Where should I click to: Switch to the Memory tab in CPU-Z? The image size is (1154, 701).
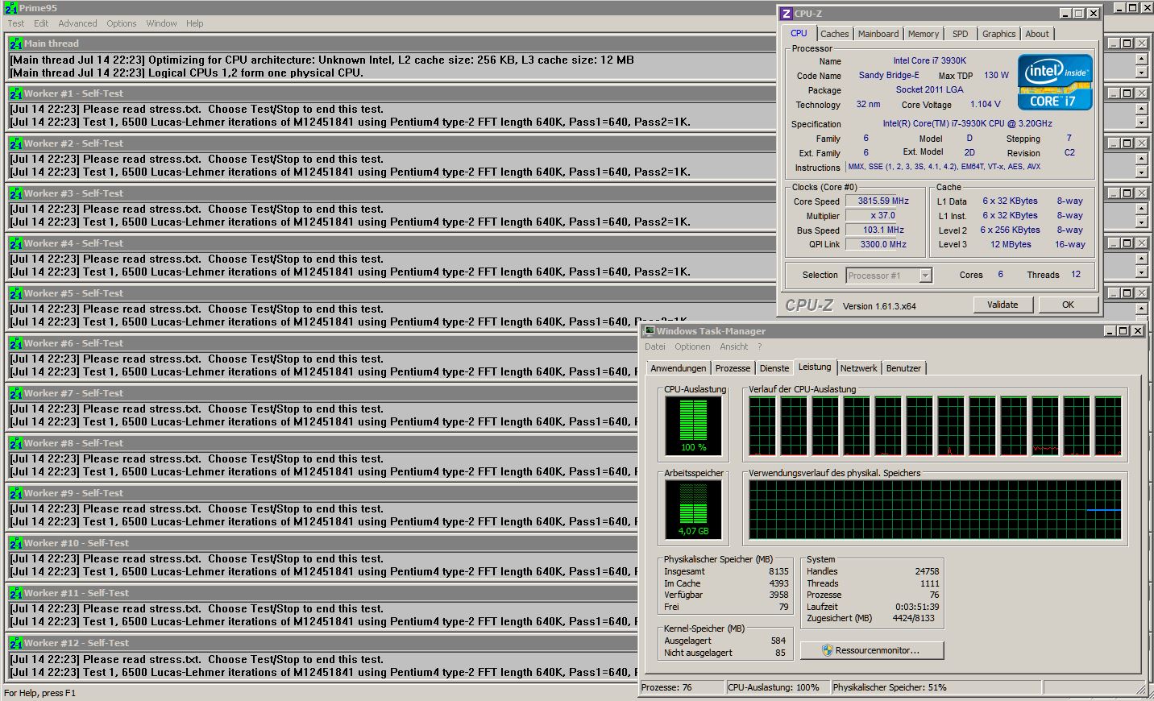[x=923, y=34]
